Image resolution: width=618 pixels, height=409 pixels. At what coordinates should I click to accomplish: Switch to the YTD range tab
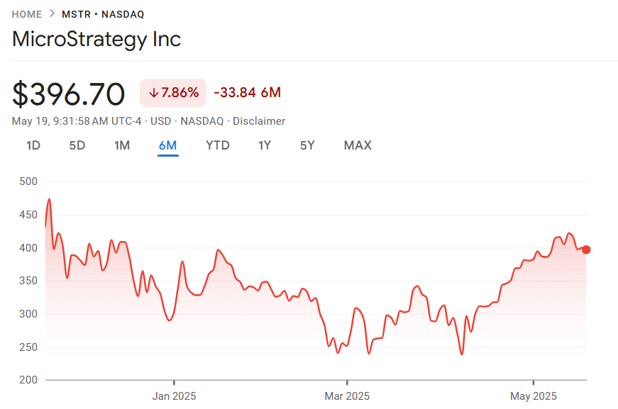click(x=218, y=145)
